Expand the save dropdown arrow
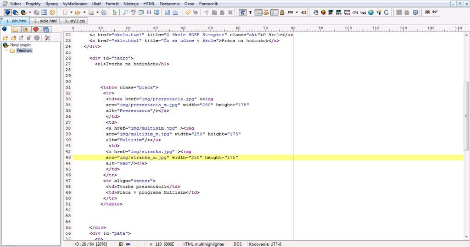This screenshot has width=470, height=247. pyautogui.click(x=97, y=12)
